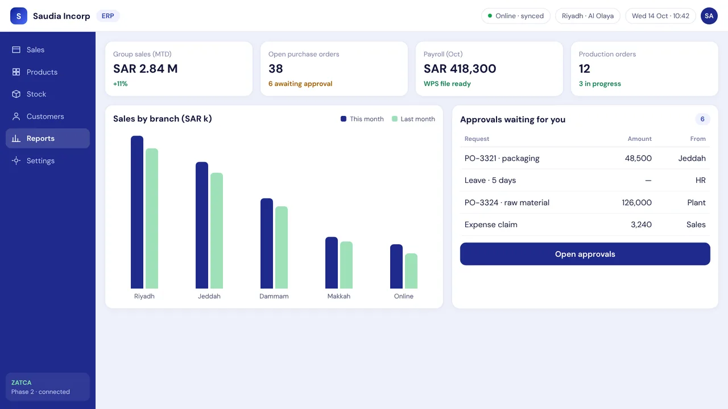Click the Products grid icon
The width and height of the screenshot is (728, 409).
pyautogui.click(x=16, y=72)
